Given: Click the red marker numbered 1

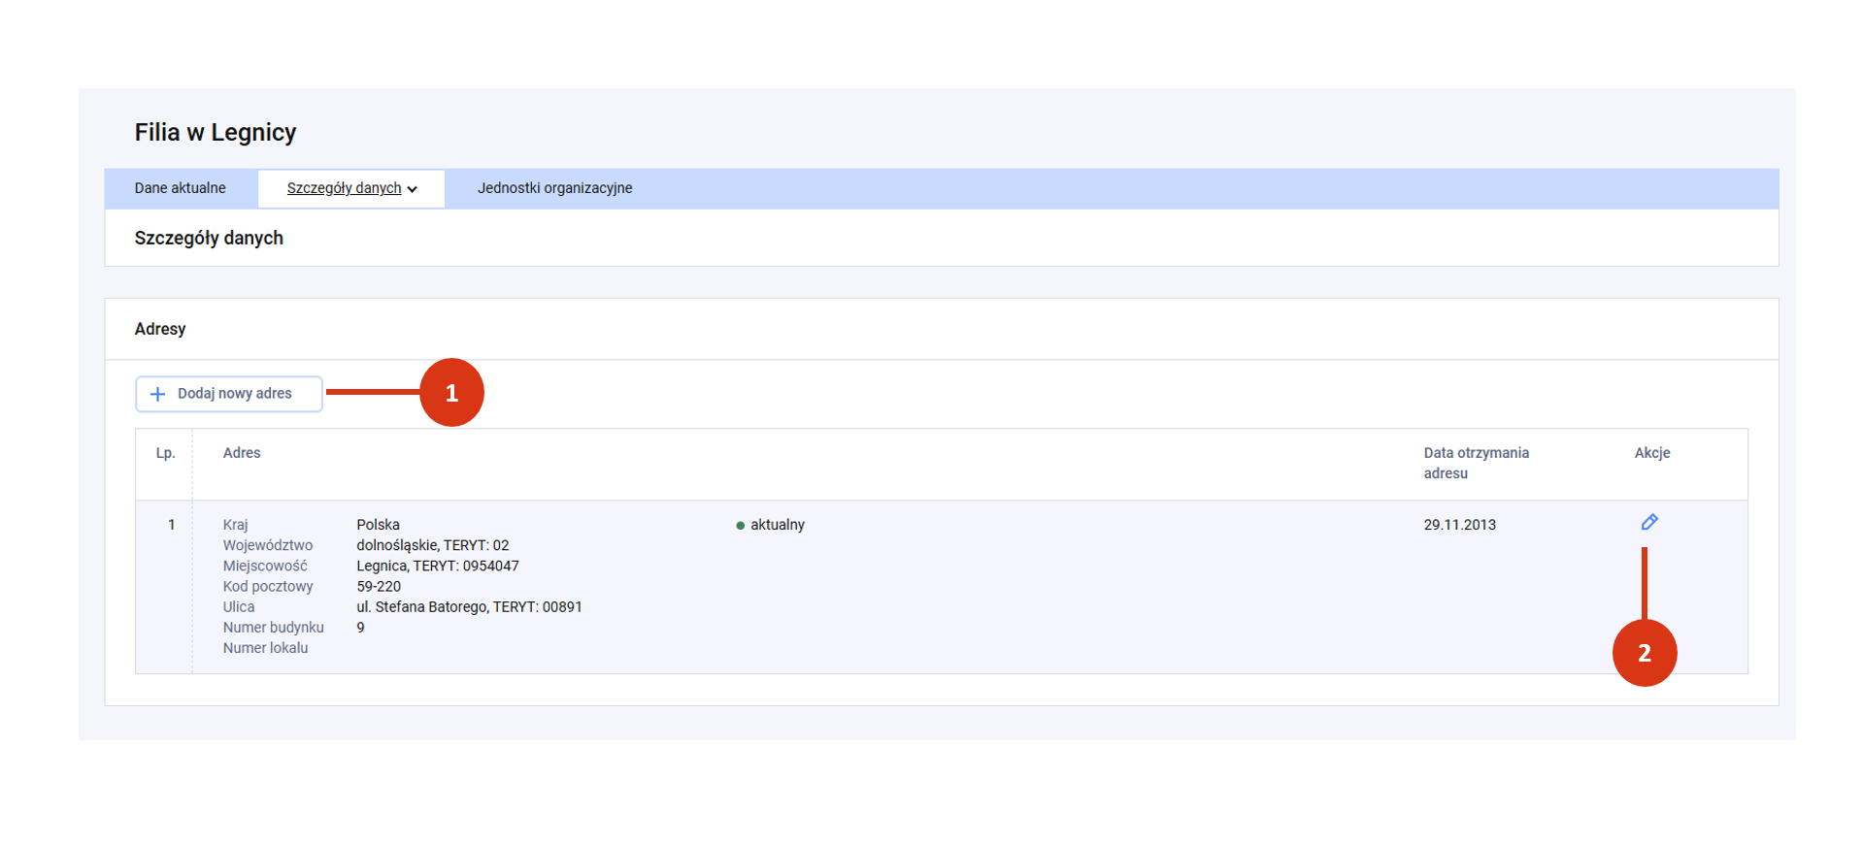Looking at the screenshot, I should (x=451, y=393).
